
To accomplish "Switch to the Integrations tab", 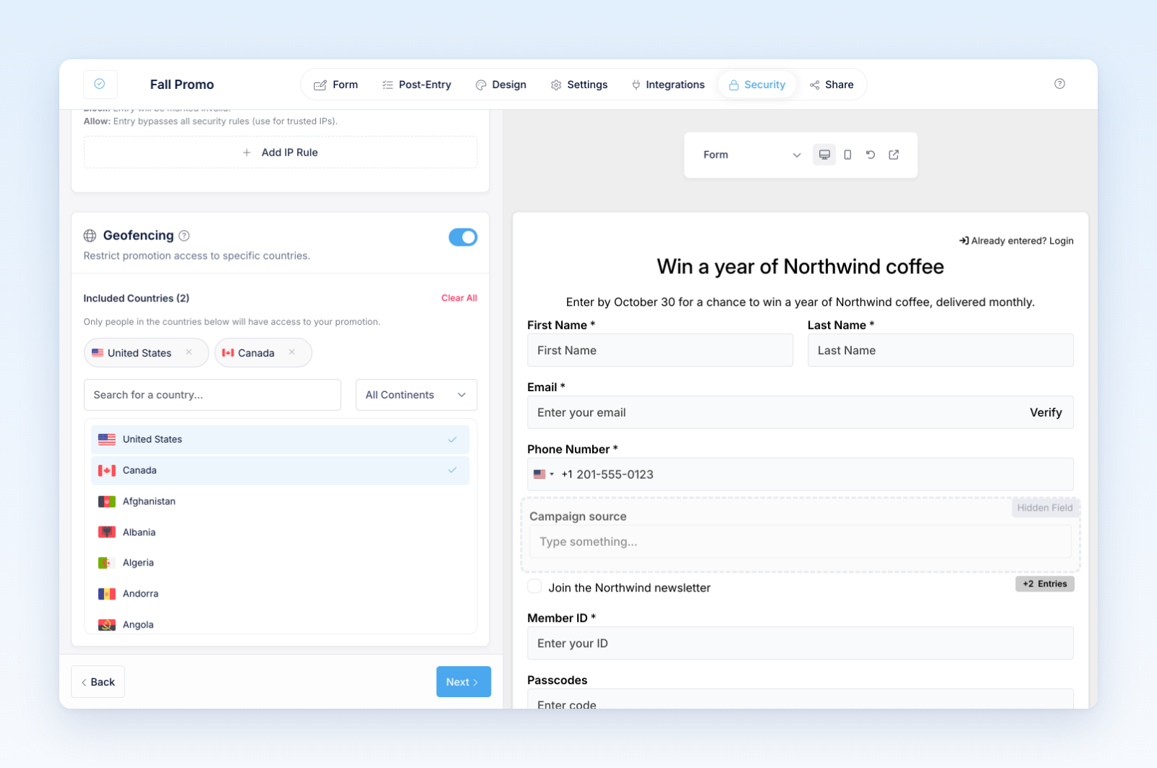I will pyautogui.click(x=667, y=85).
